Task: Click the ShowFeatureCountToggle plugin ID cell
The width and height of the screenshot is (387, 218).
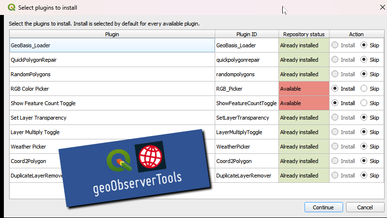Action: tap(247, 103)
